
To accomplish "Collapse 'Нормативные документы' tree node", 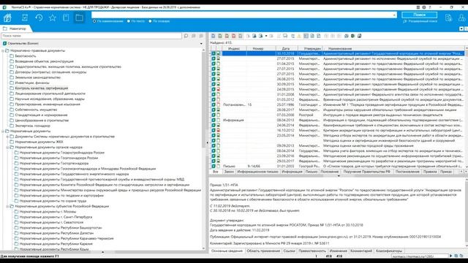I will point(3,131).
